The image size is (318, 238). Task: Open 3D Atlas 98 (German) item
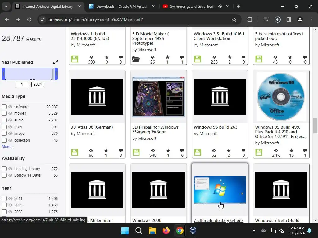pos(92,127)
